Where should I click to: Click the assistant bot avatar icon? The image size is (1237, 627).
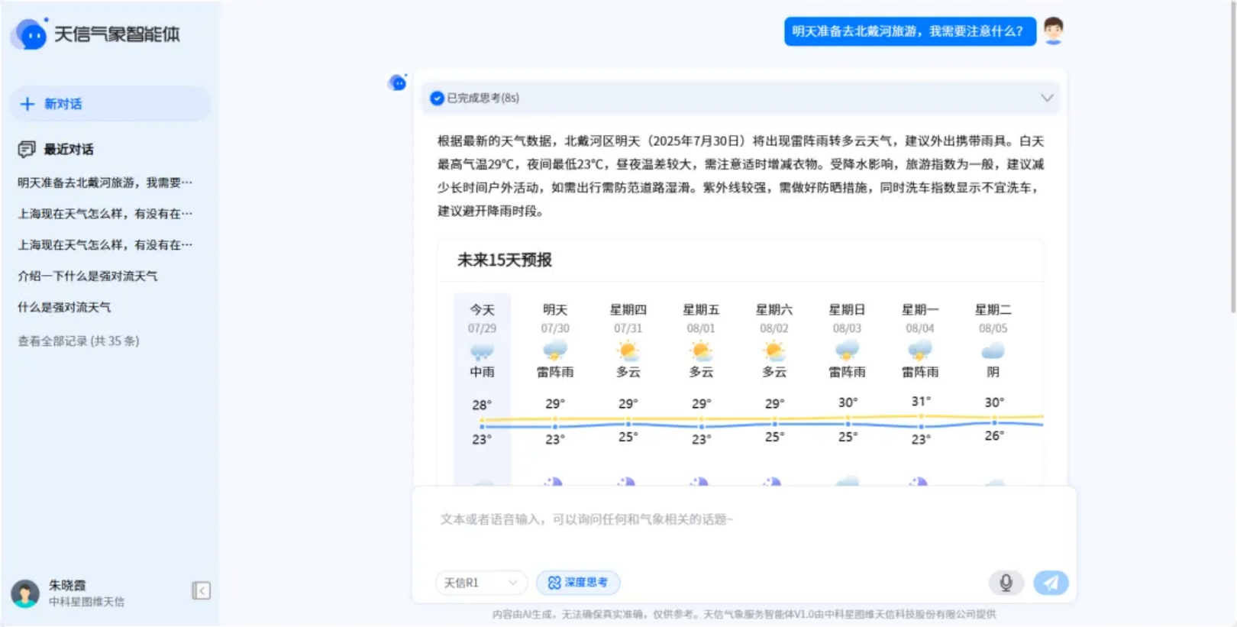(398, 82)
